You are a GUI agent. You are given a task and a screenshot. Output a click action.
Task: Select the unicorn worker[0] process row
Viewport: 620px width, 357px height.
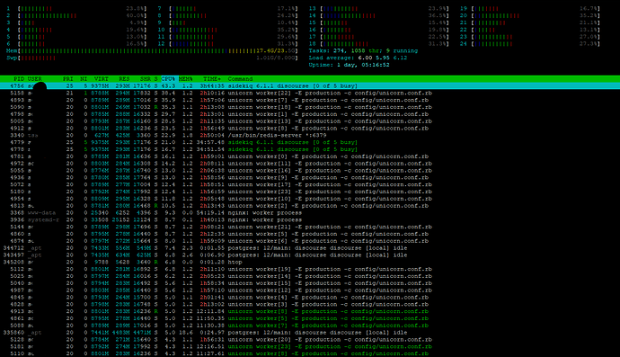(310, 156)
